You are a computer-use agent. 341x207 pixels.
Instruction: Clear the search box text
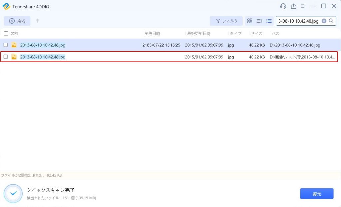[324, 21]
